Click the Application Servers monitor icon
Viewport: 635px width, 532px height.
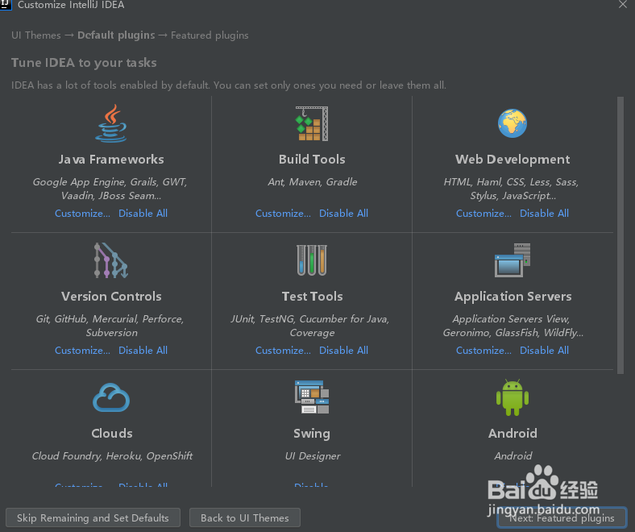[x=513, y=260]
